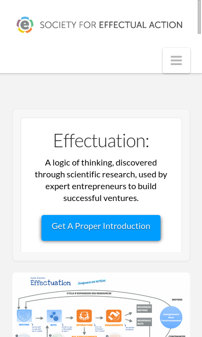Click the Society for Effectual Action title text
Screen dimensions: 202x337
pyautogui.click(x=111, y=25)
